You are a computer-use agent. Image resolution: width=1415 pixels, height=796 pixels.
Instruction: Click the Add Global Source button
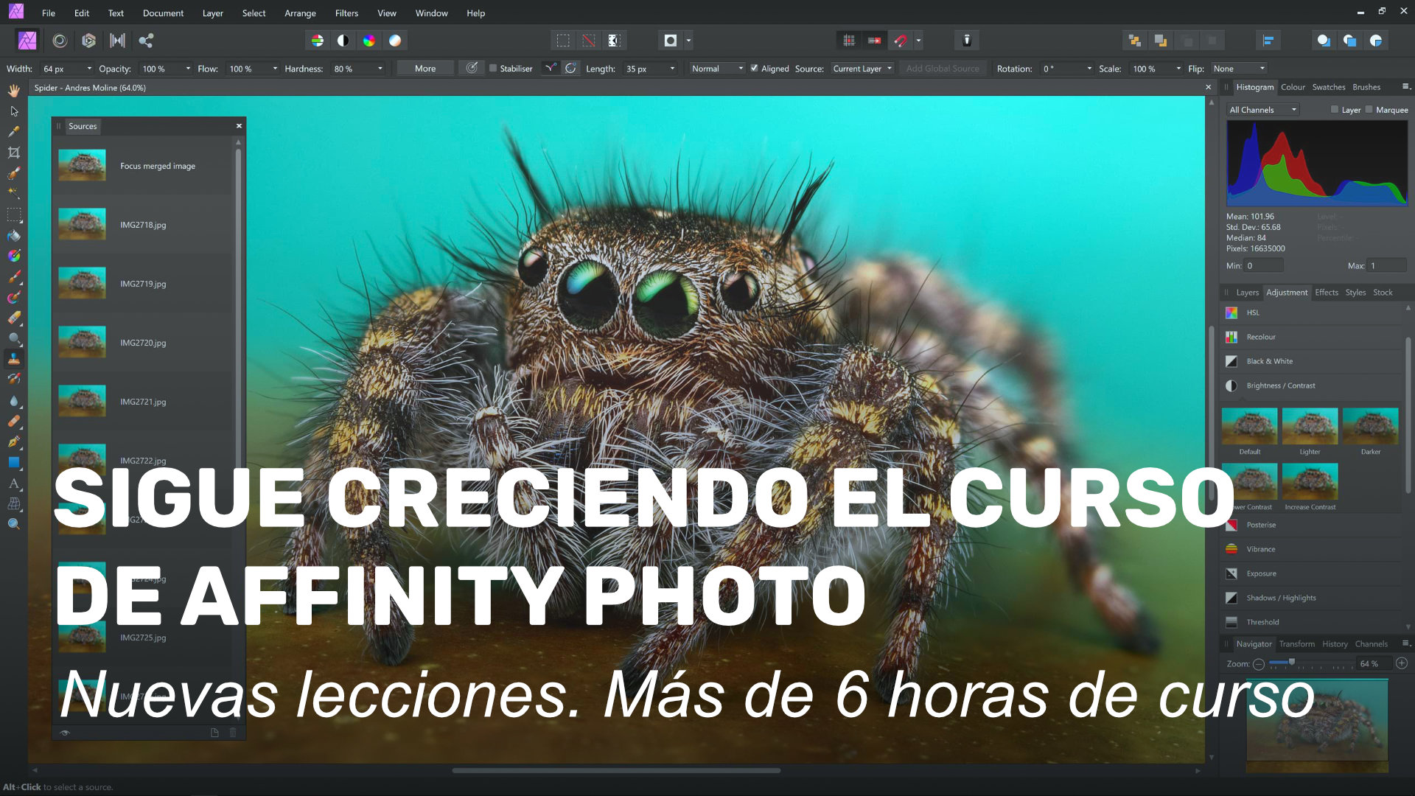coord(943,69)
